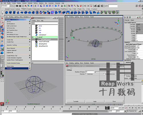This screenshot has height=115, width=143.
Task: Activate the Scale tool in toolbox
Action: click(x=2, y=37)
